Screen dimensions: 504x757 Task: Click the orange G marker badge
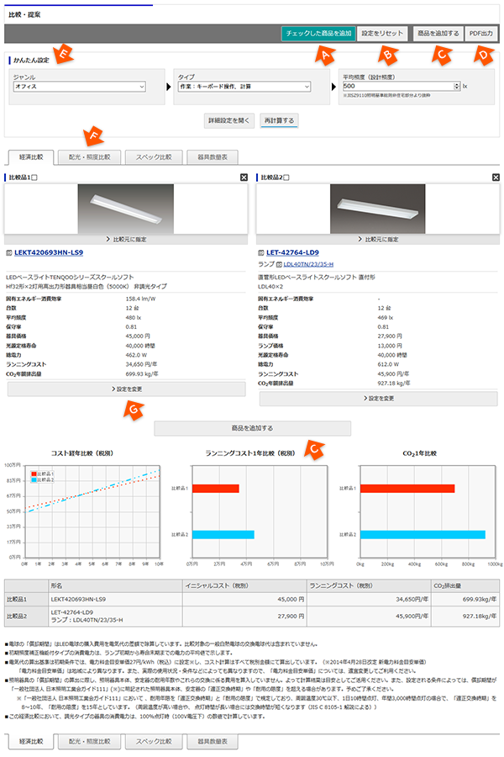coord(134,408)
